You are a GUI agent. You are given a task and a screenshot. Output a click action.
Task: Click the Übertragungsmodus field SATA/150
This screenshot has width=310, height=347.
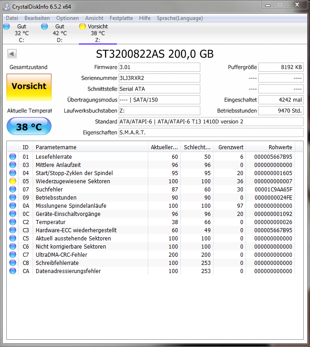point(160,100)
